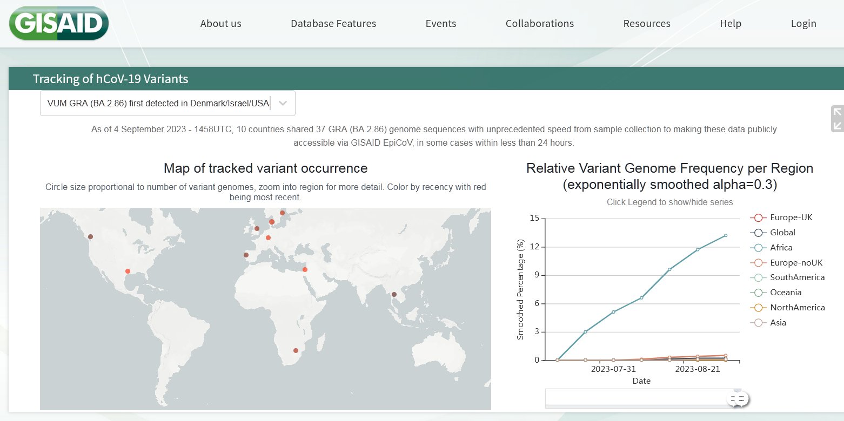Open the variant selection dropdown chevron
The image size is (844, 421).
[283, 103]
